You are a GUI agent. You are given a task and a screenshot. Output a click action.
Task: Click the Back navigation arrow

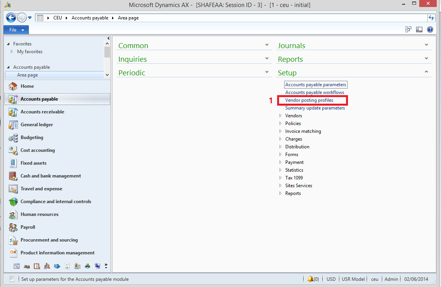coord(11,17)
